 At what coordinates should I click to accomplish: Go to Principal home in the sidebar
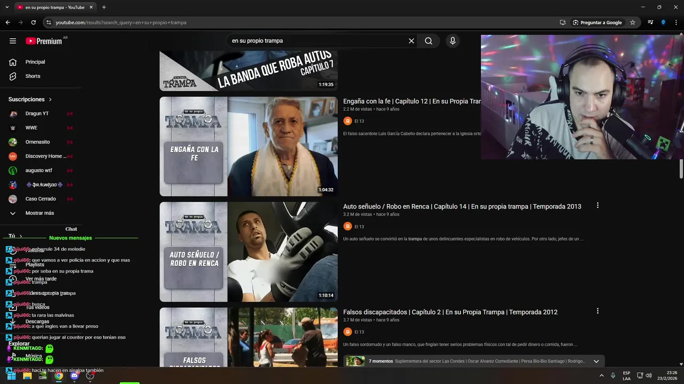tap(35, 62)
